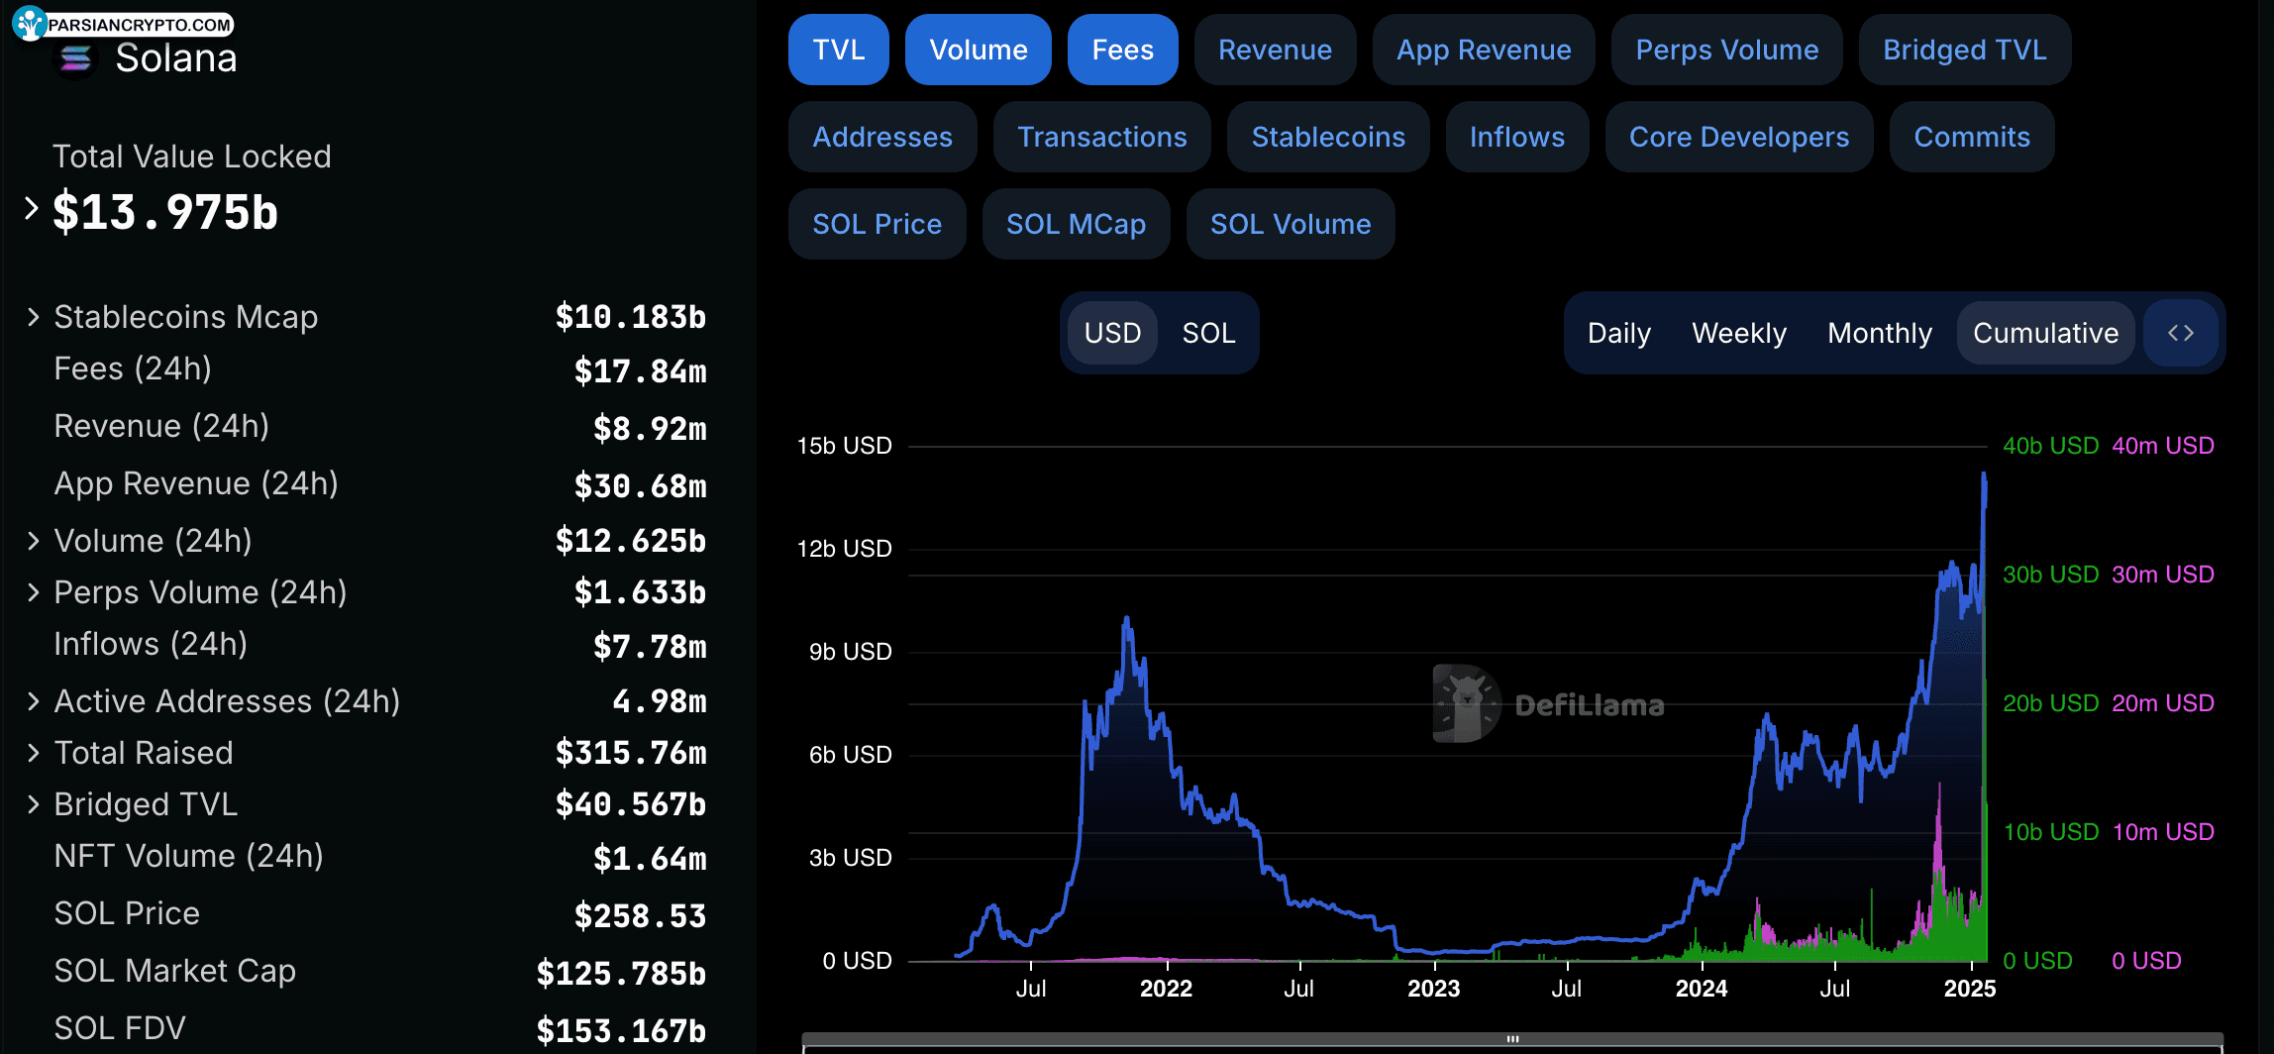2274x1054 pixels.
Task: Enable the SOL MCap series
Action: (x=1076, y=224)
